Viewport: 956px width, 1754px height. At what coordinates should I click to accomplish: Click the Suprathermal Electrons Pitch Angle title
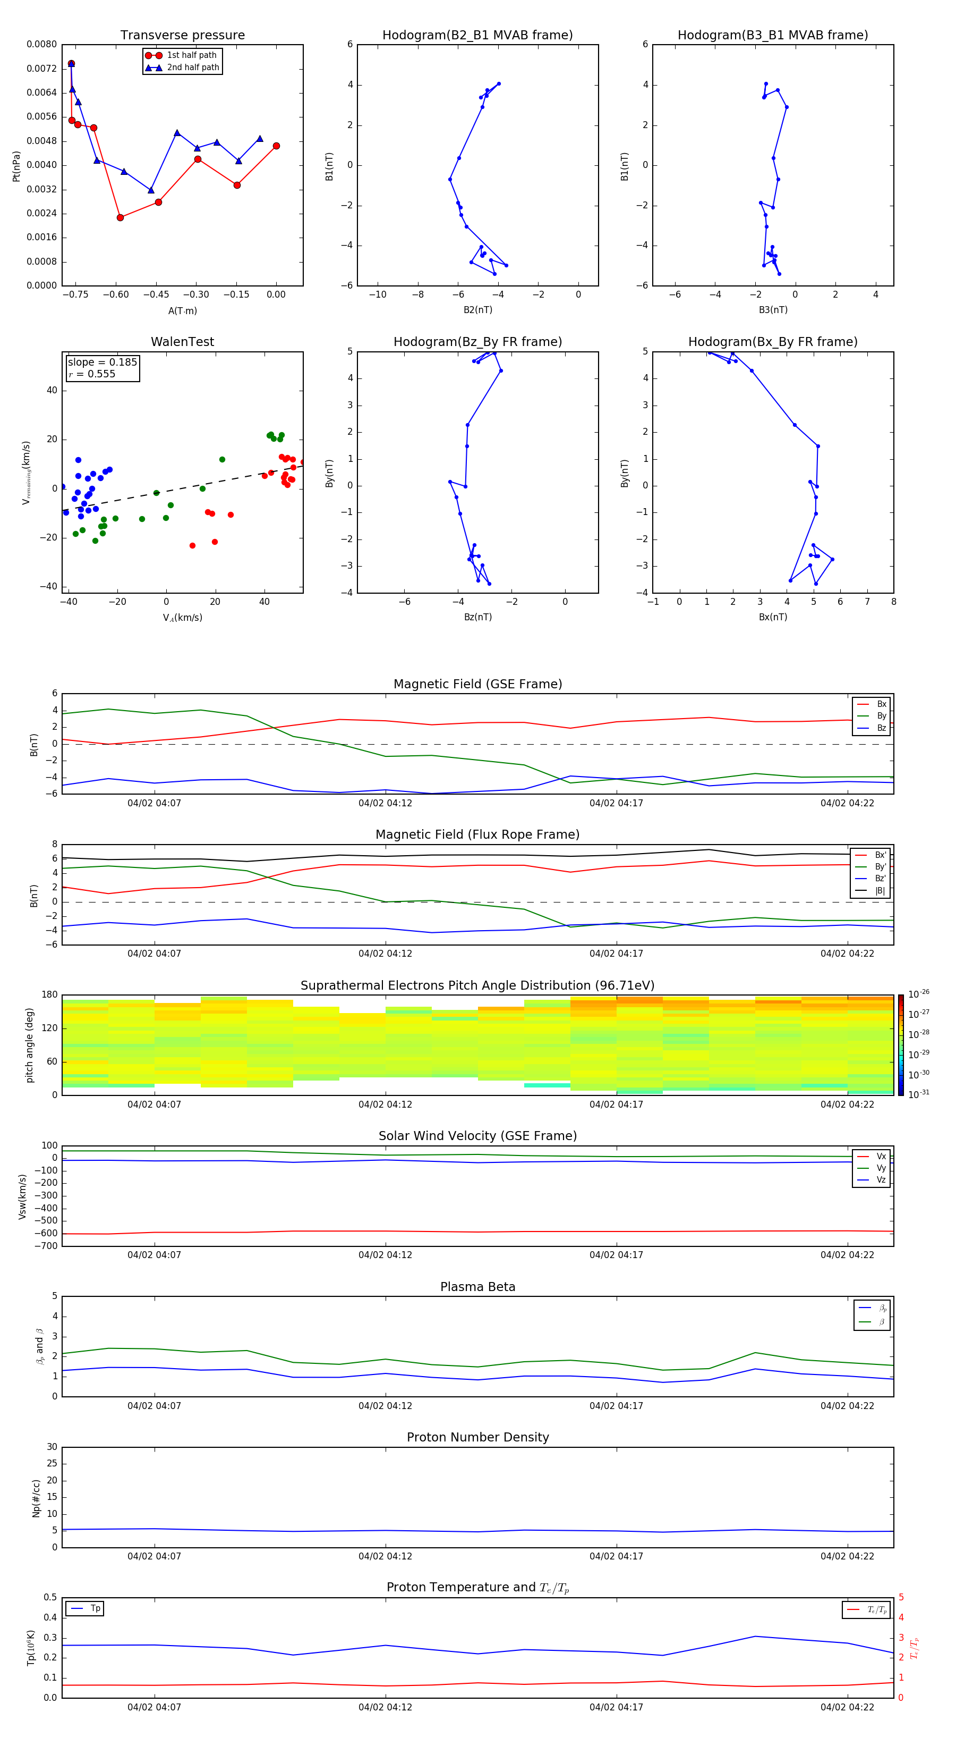(477, 986)
